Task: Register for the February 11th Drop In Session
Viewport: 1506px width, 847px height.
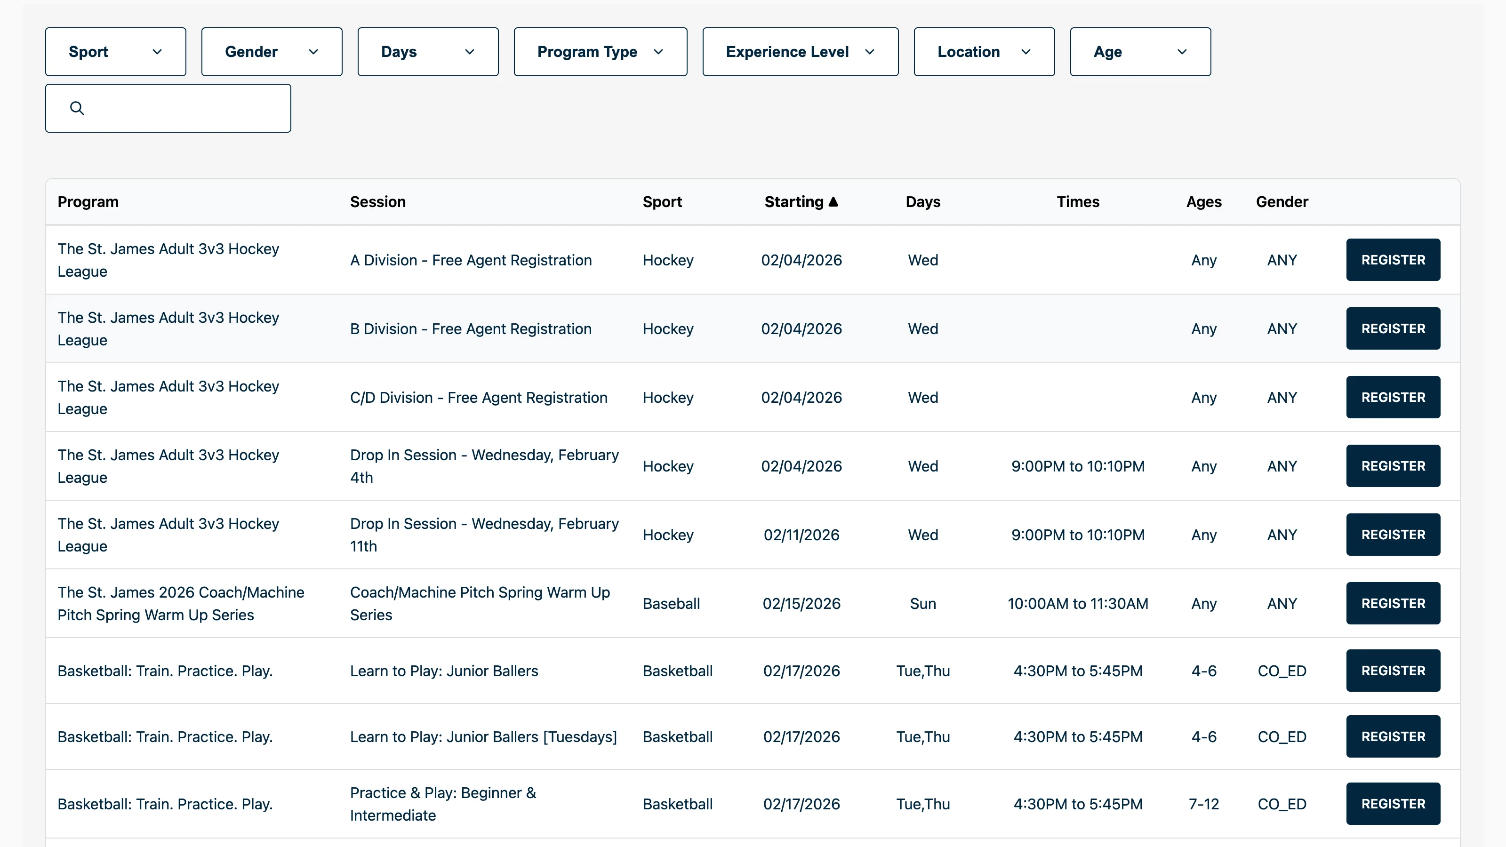Action: pos(1393,534)
